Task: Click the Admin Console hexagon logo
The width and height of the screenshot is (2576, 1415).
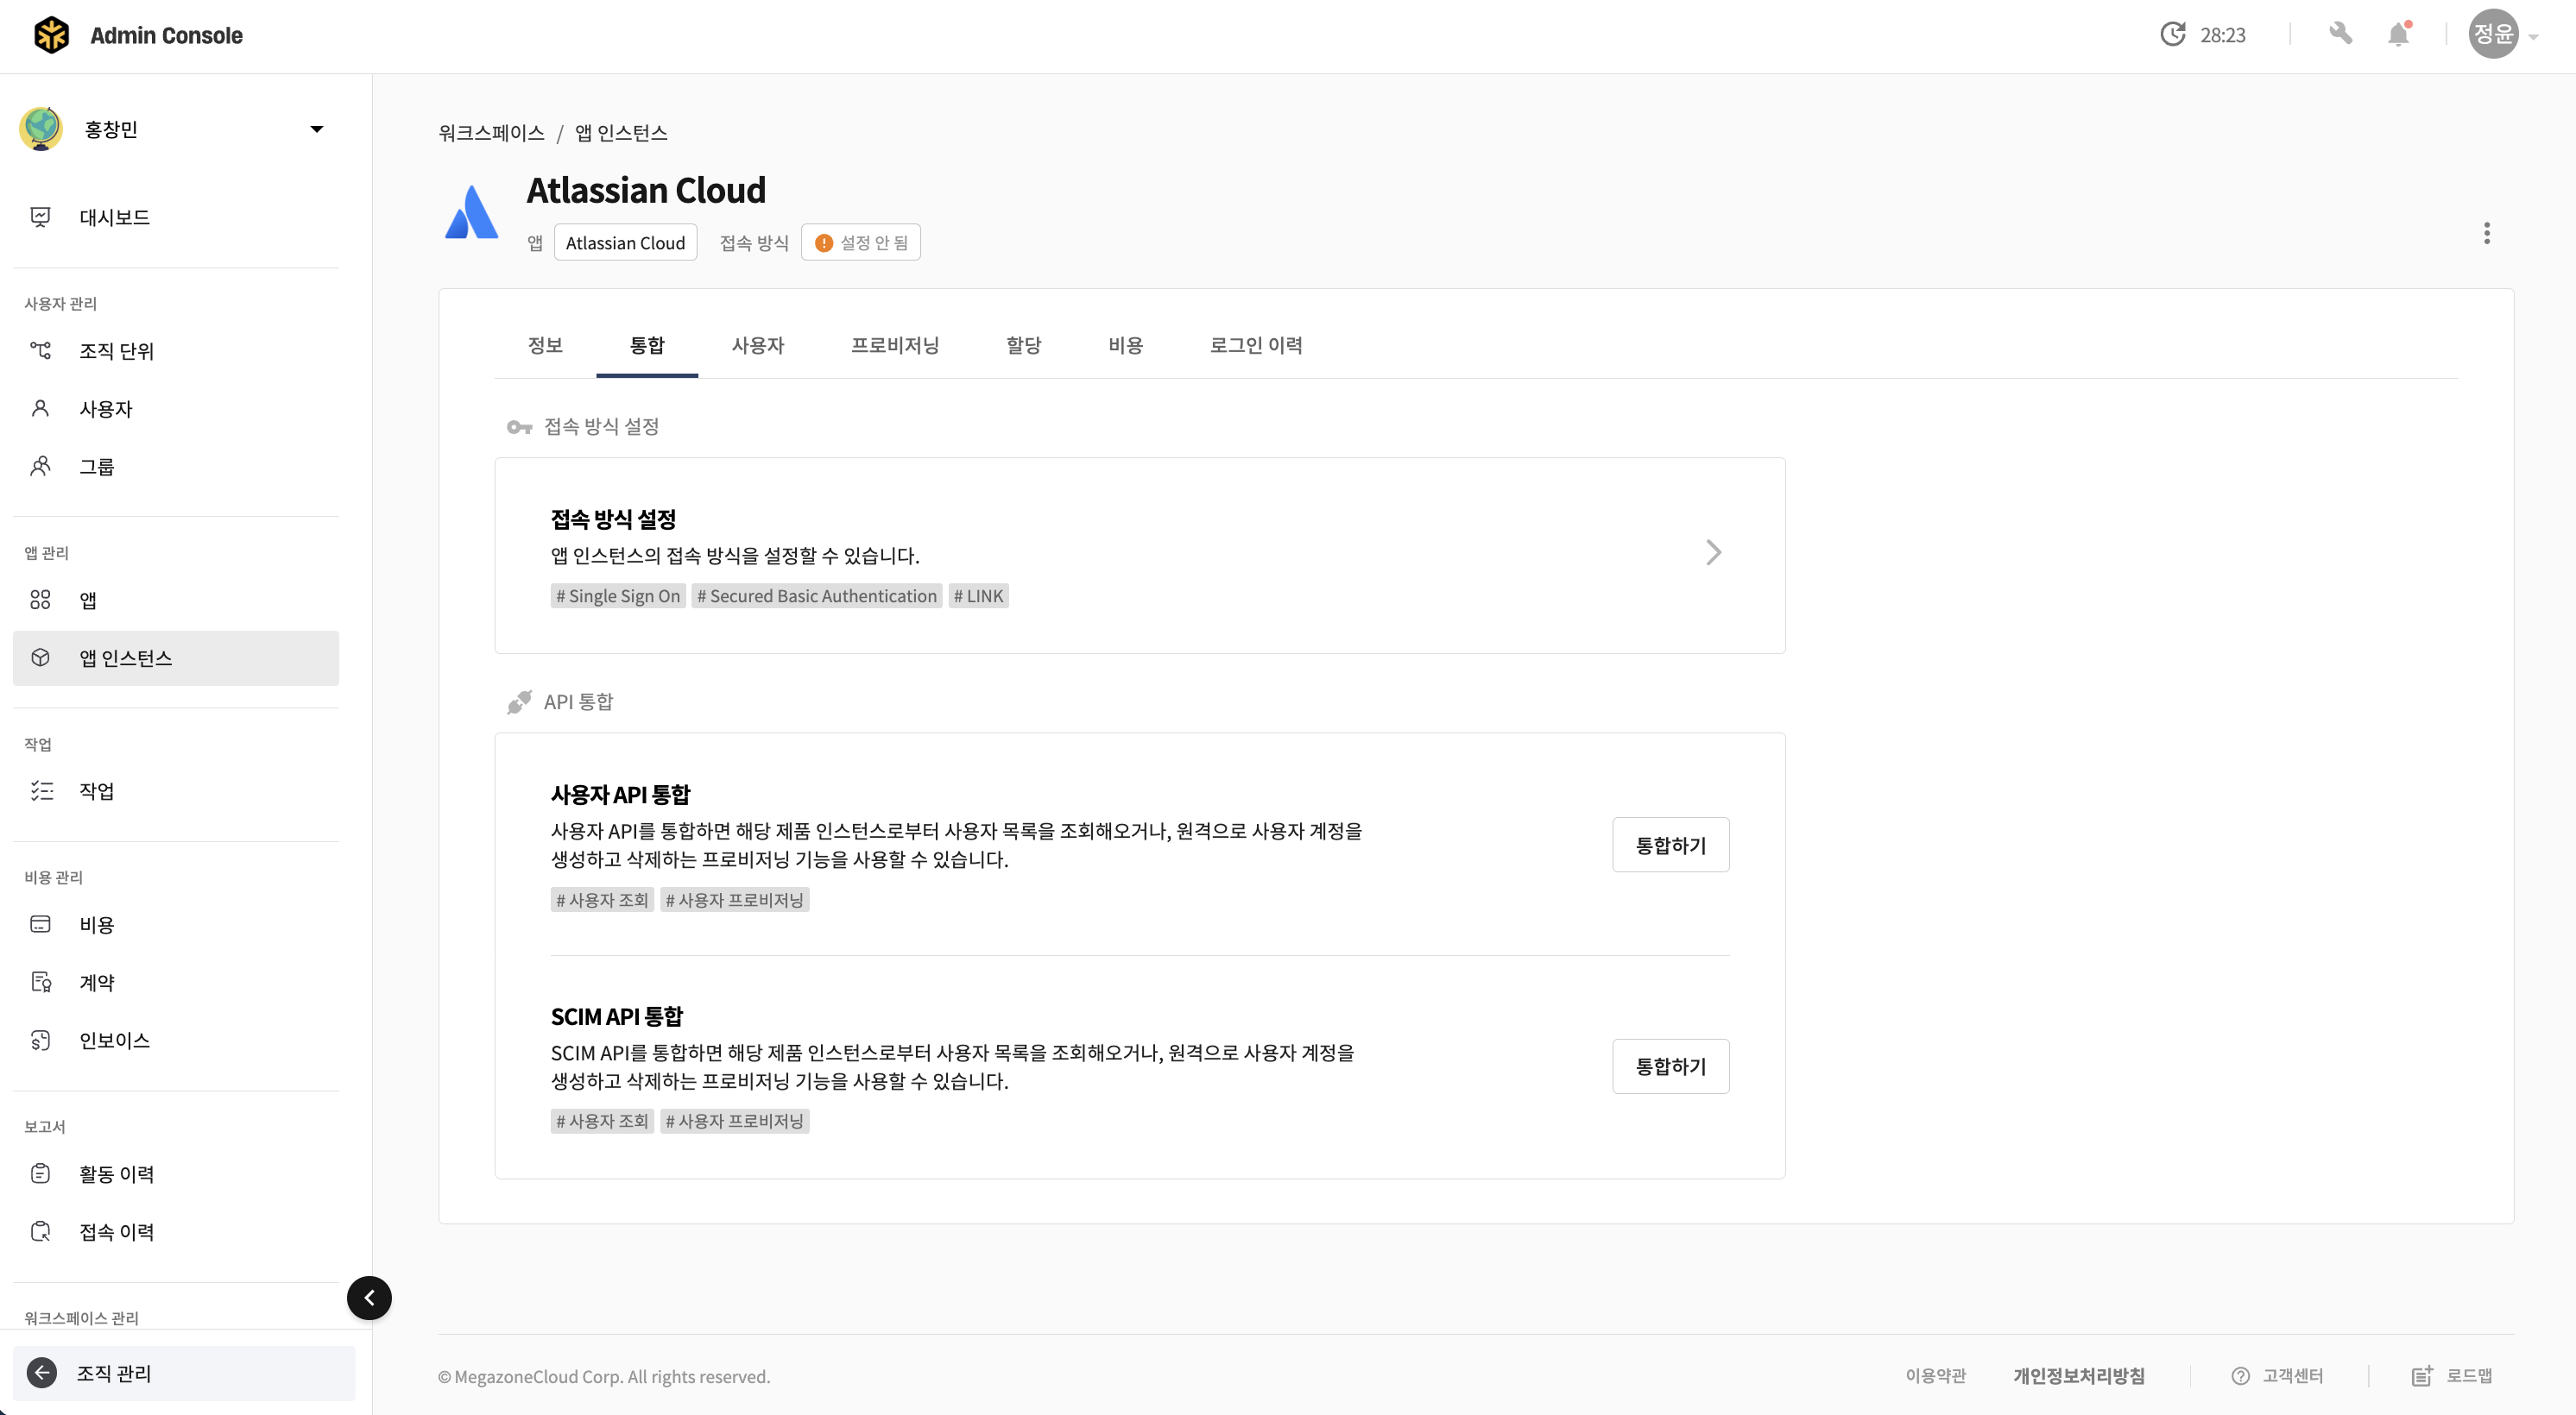Action: pos(51,35)
